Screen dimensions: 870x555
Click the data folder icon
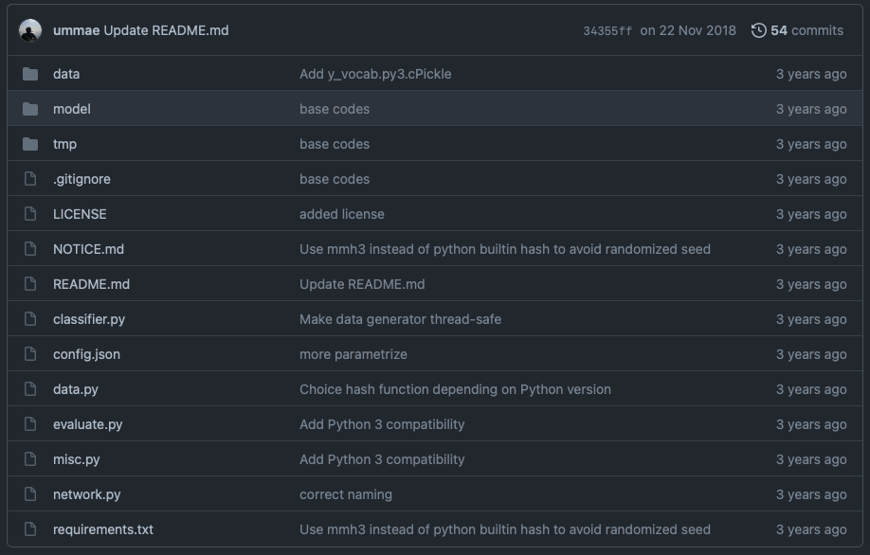tap(30, 74)
